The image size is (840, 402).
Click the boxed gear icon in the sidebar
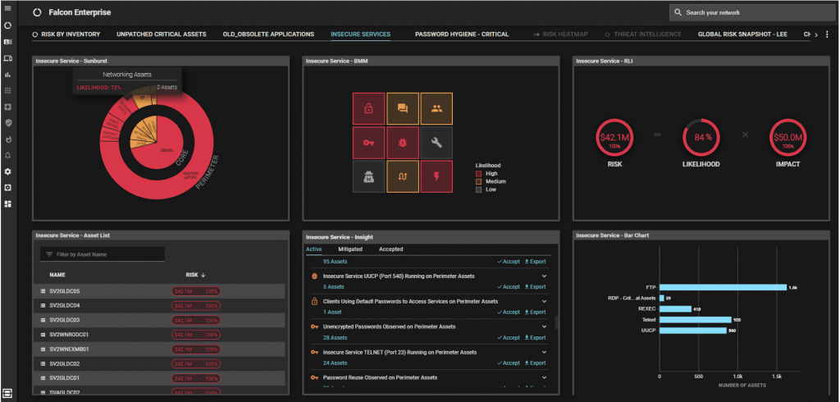[7, 188]
